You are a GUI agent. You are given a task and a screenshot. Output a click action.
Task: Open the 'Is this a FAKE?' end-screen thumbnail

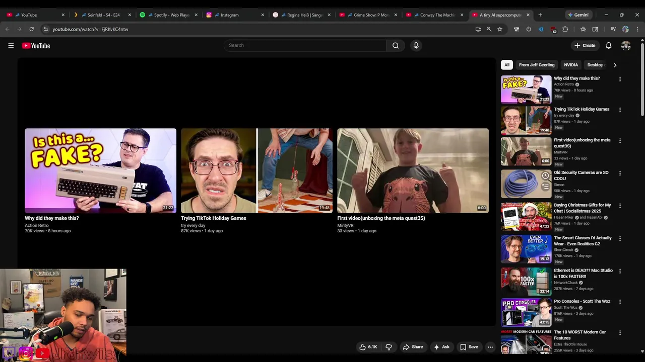point(101,171)
